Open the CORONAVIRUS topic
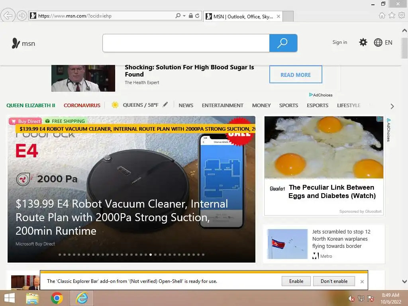The width and height of the screenshot is (408, 306). tap(82, 105)
